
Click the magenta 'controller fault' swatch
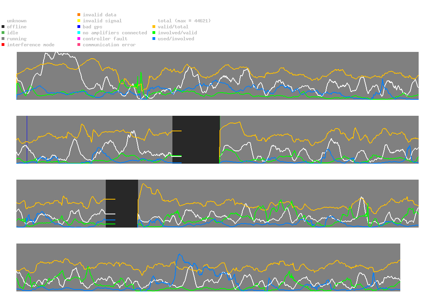tap(79, 39)
